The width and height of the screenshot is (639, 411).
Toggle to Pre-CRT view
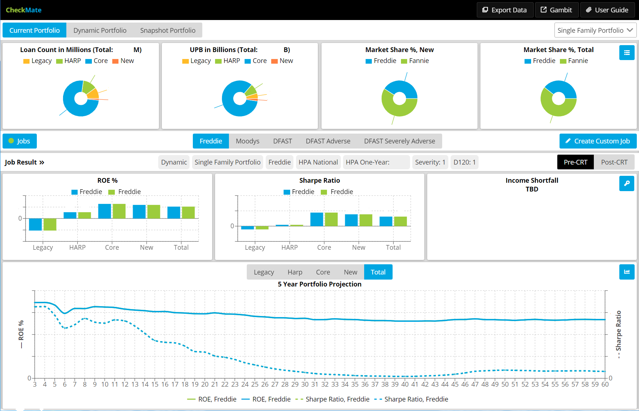[575, 162]
